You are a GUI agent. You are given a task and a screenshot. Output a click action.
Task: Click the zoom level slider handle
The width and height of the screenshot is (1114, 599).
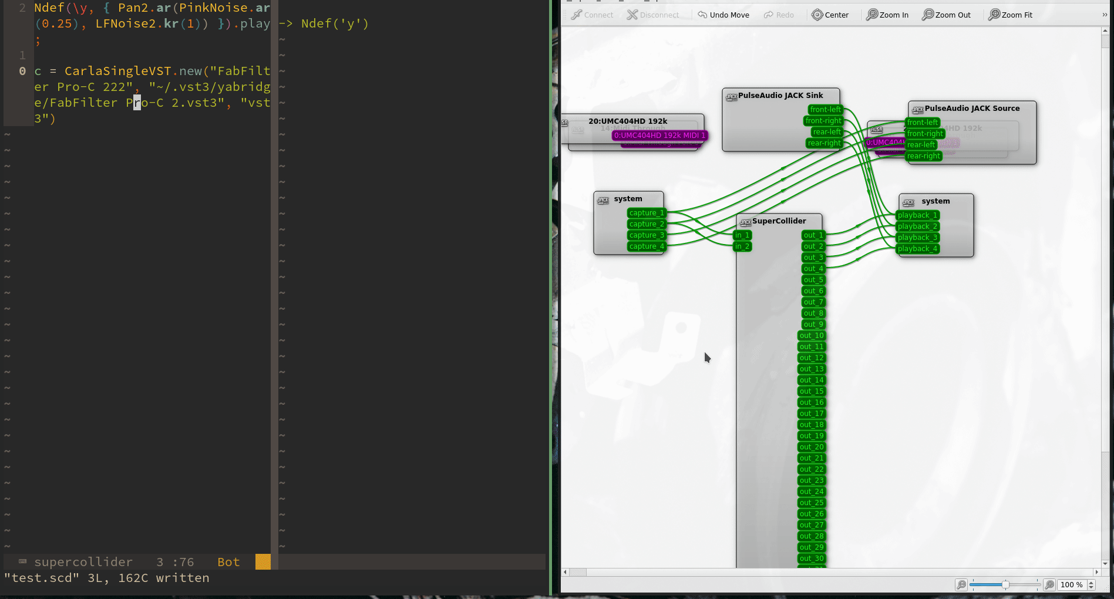coord(1005,584)
